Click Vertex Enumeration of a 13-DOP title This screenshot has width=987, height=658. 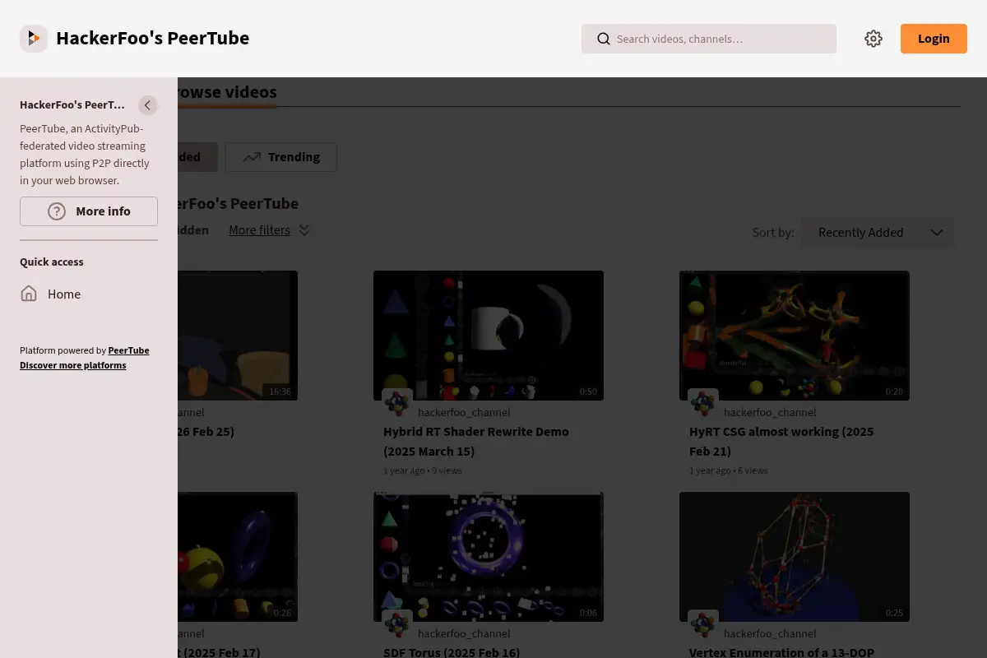pyautogui.click(x=781, y=652)
